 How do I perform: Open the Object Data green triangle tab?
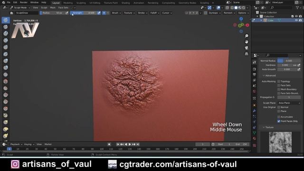coord(255,133)
